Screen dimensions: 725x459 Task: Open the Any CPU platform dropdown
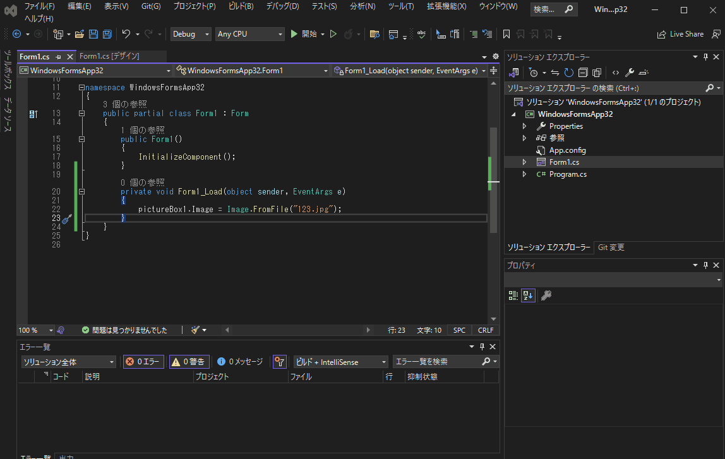click(x=250, y=34)
